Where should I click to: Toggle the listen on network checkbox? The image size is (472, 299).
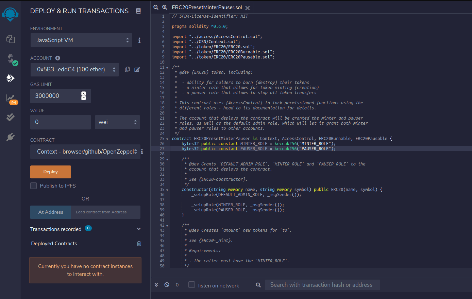[x=192, y=285]
